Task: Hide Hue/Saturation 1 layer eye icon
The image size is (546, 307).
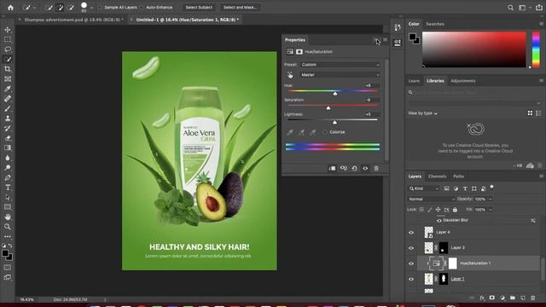Action: (411, 264)
